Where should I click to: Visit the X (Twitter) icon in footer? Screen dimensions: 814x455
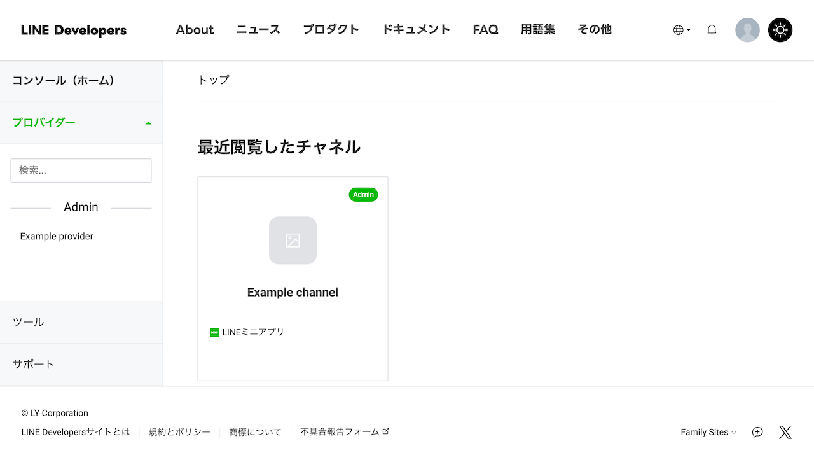(785, 431)
